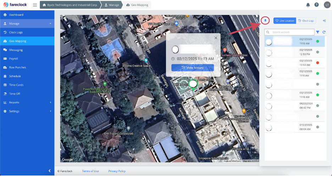Click the Metrobank Magallanes Village pin
The height and width of the screenshot is (177, 332).
coord(228,81)
